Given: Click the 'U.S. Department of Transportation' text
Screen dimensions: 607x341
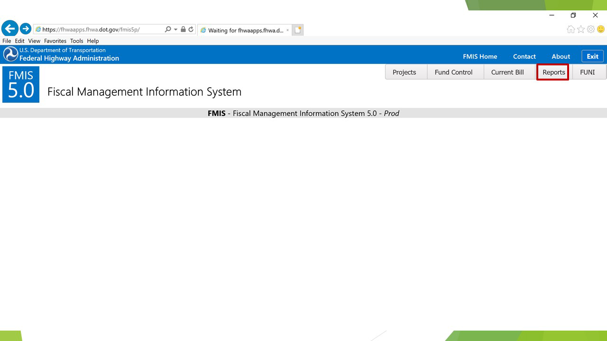Looking at the screenshot, I should [x=63, y=50].
